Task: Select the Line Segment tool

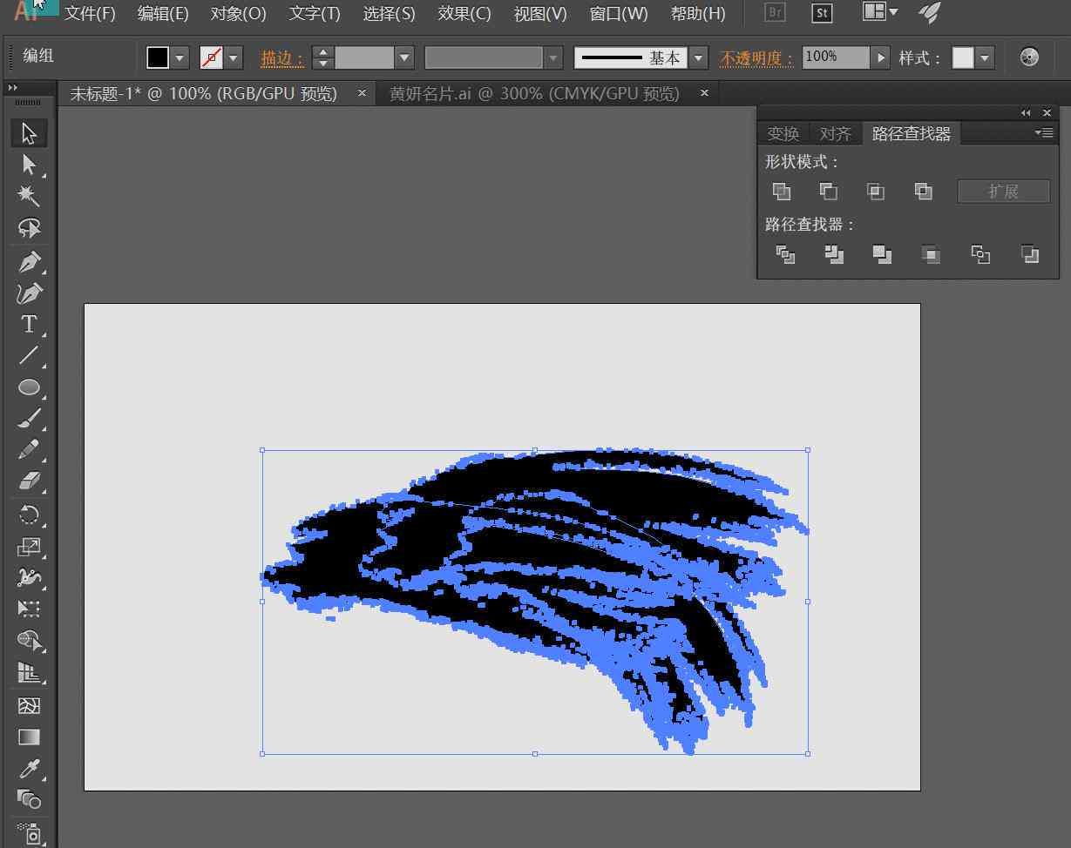Action: [x=29, y=355]
